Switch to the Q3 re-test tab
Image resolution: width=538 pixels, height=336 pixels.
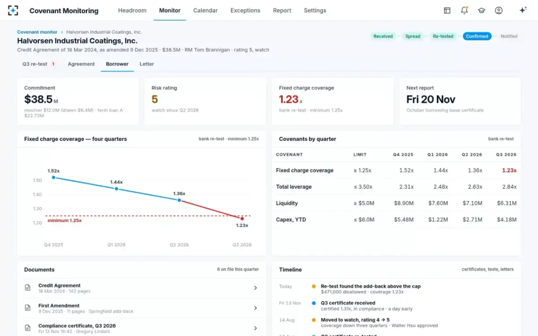coord(39,64)
